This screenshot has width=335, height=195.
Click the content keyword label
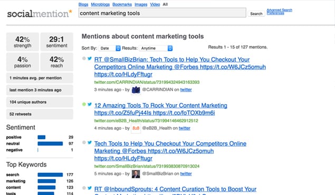pyautogui.click(x=14, y=188)
